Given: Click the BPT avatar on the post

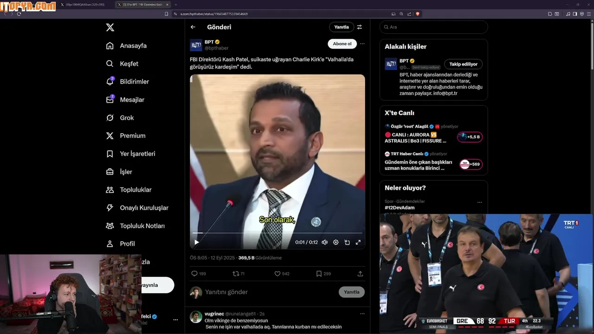Looking at the screenshot, I should (x=196, y=45).
